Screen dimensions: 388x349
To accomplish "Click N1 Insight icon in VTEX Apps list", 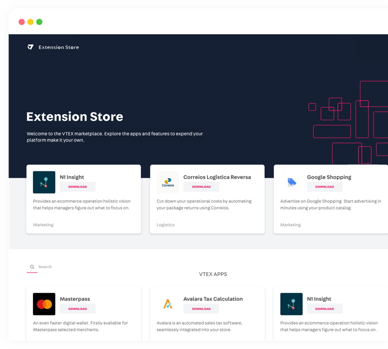I will click(x=291, y=304).
